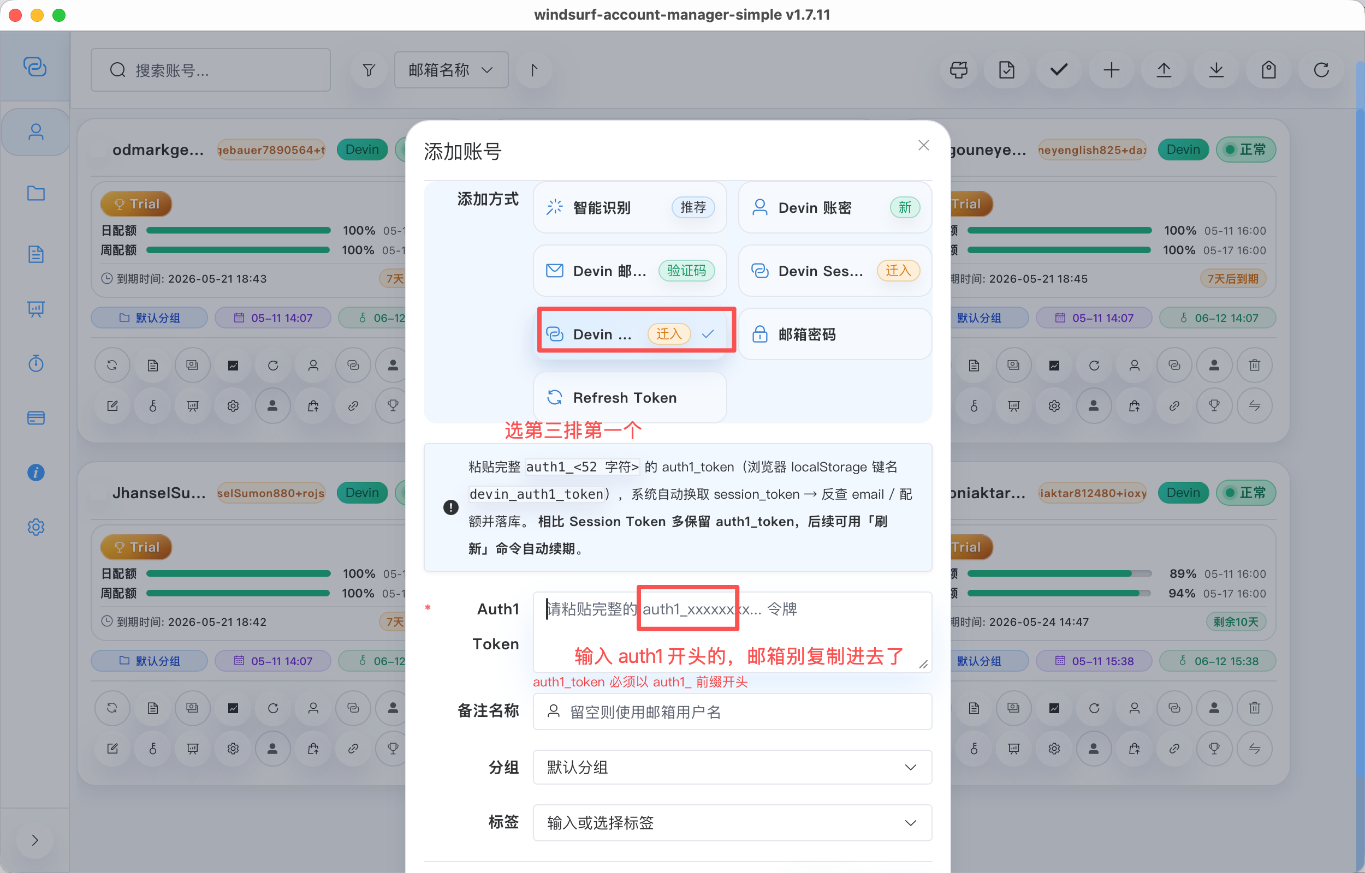Open the 标签 tag selection dropdown

pos(732,823)
